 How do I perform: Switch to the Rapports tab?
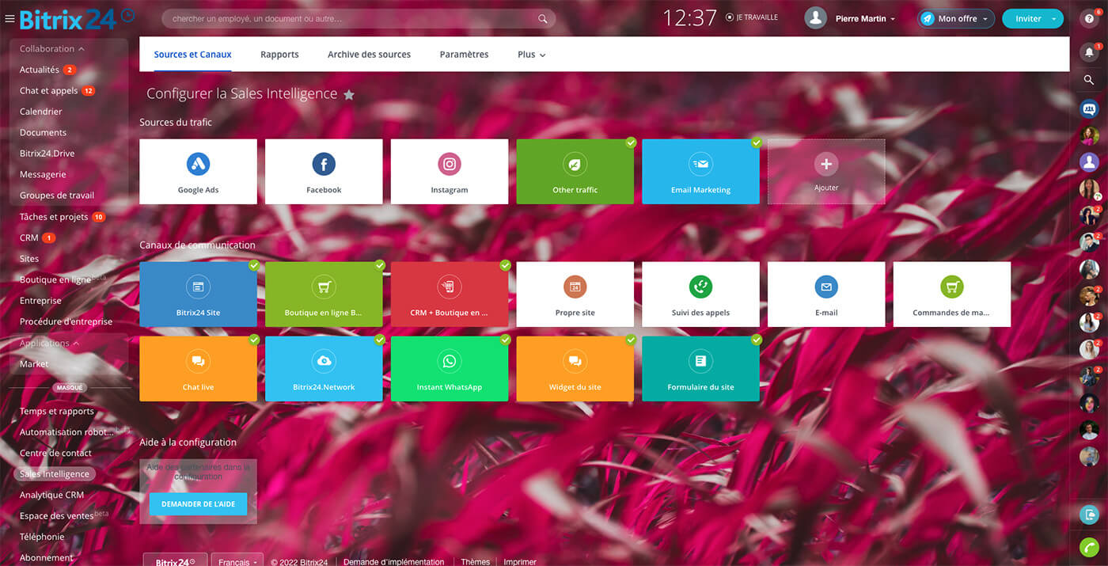tap(279, 55)
